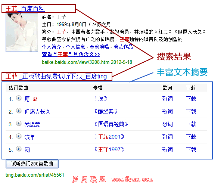Image resolution: width=224 pixels, height=183 pixels.
Task: View 歌词 for 流年
Action: click(x=167, y=137)
